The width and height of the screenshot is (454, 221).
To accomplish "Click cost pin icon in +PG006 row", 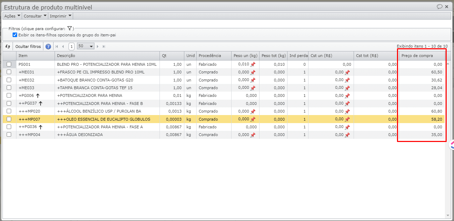I will click(x=347, y=96).
